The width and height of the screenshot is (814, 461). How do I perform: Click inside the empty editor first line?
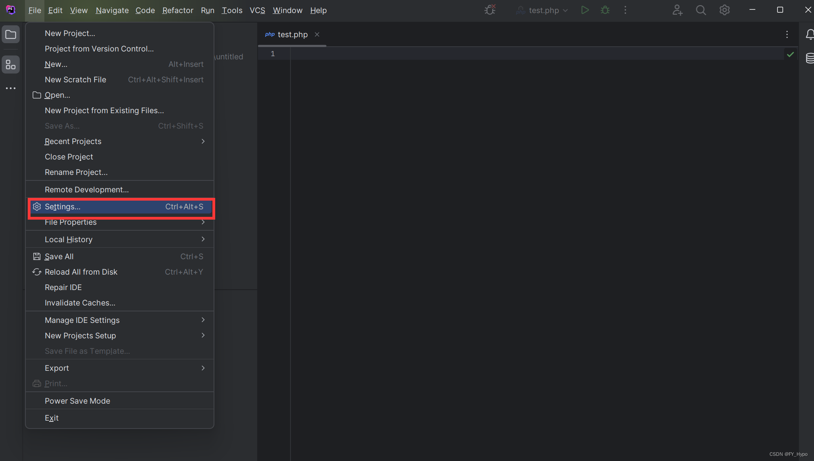pos(537,54)
